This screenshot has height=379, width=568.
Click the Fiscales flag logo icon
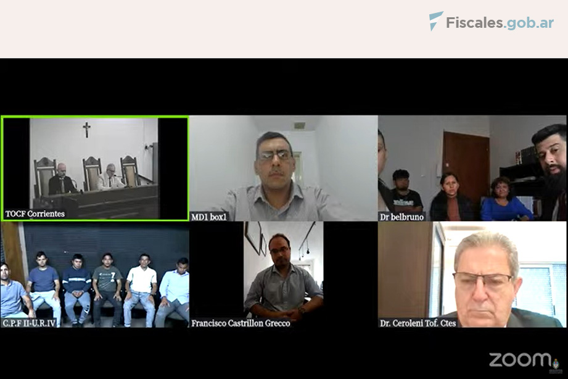(x=436, y=21)
